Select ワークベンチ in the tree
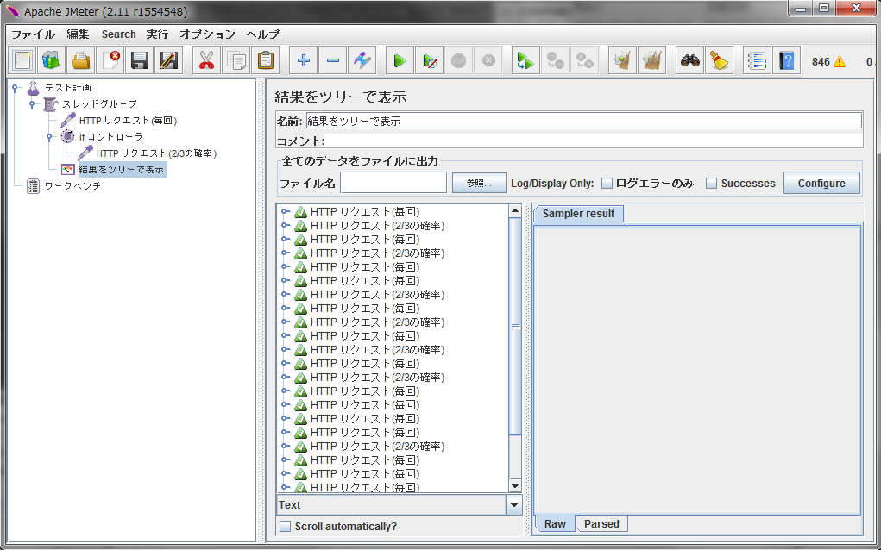The width and height of the screenshot is (881, 550). (72, 185)
